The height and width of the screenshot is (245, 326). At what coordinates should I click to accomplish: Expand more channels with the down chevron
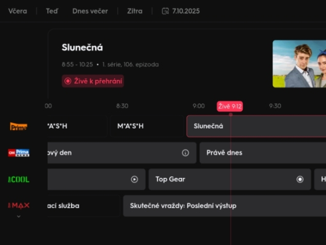coord(19,216)
